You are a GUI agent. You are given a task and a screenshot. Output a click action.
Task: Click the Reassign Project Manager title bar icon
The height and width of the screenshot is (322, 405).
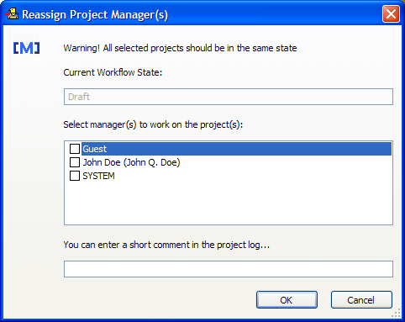(12, 14)
